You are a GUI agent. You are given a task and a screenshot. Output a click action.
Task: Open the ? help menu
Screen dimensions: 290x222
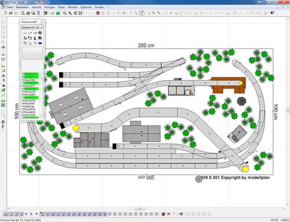coord(107,7)
